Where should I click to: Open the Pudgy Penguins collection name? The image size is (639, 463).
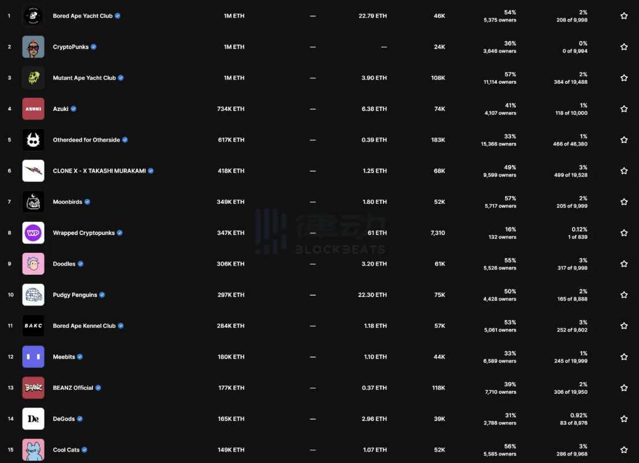point(75,294)
